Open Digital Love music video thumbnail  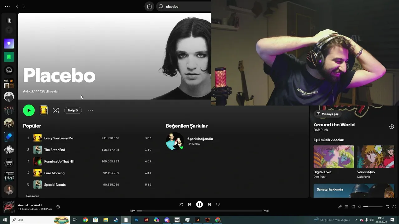[x=334, y=157]
